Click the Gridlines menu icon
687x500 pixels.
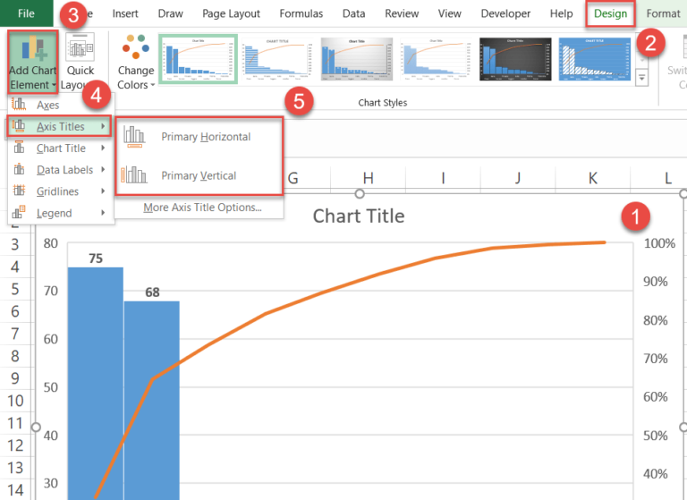pos(19,191)
